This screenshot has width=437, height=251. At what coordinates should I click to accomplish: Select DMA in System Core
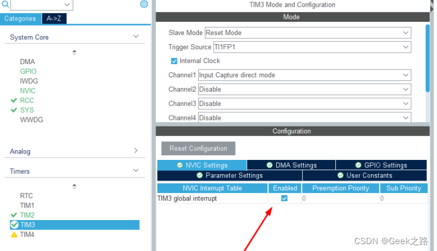pos(28,62)
